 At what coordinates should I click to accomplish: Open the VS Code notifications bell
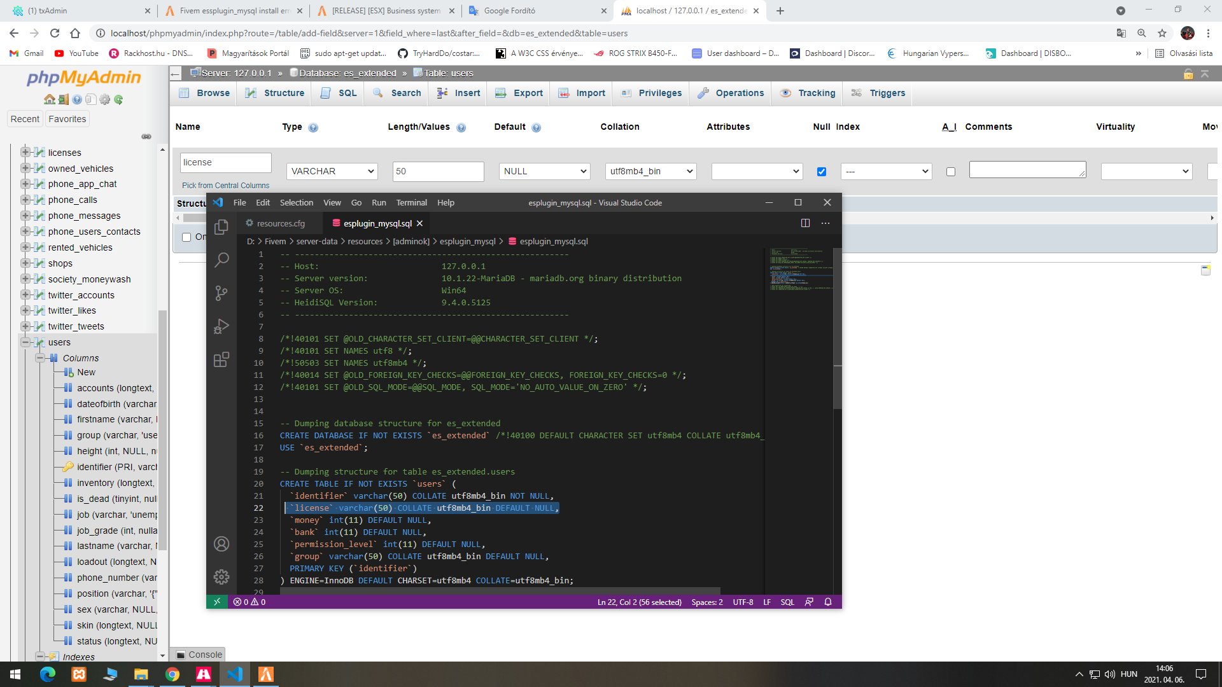point(828,602)
